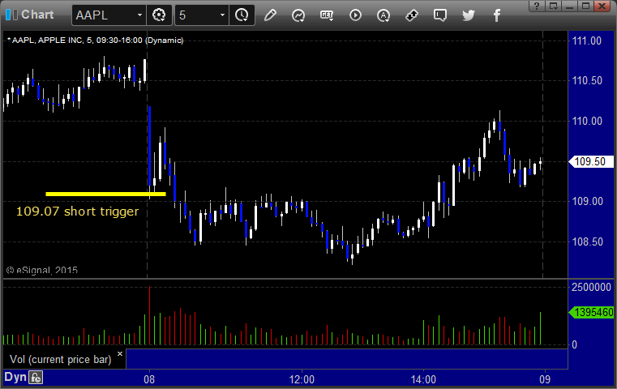
Task: Open the studies chart icon menu
Action: (298, 15)
